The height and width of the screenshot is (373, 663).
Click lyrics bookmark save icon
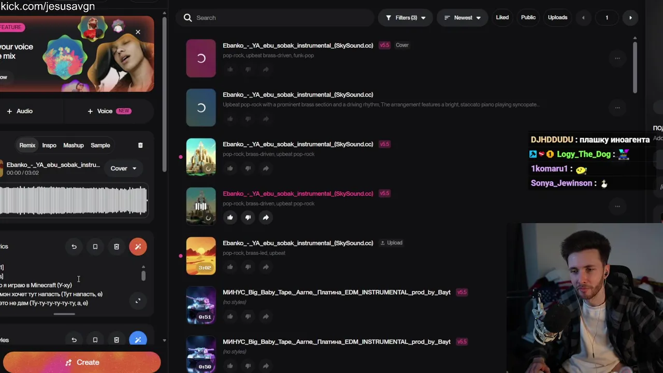(95, 247)
